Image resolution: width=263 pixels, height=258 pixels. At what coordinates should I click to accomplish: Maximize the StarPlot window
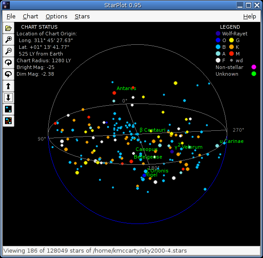[248, 5]
